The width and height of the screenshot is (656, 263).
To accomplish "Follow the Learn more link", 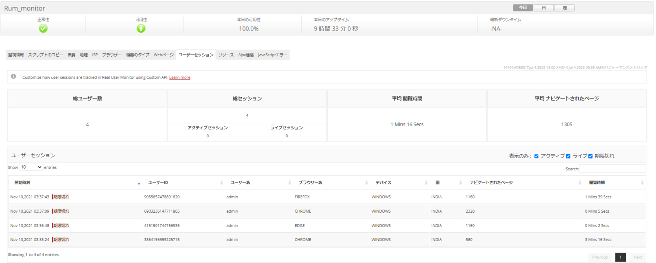I will coord(180,78).
